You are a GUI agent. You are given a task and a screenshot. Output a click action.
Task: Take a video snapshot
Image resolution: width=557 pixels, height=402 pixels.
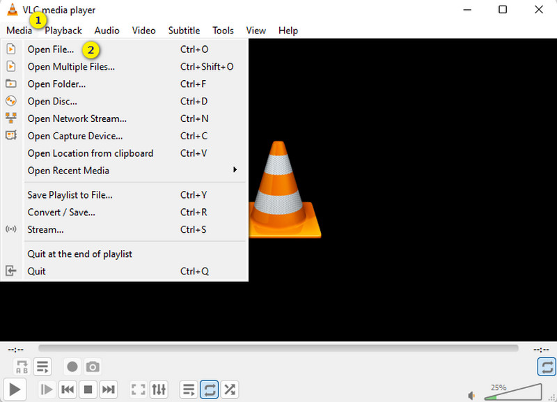[x=93, y=366]
